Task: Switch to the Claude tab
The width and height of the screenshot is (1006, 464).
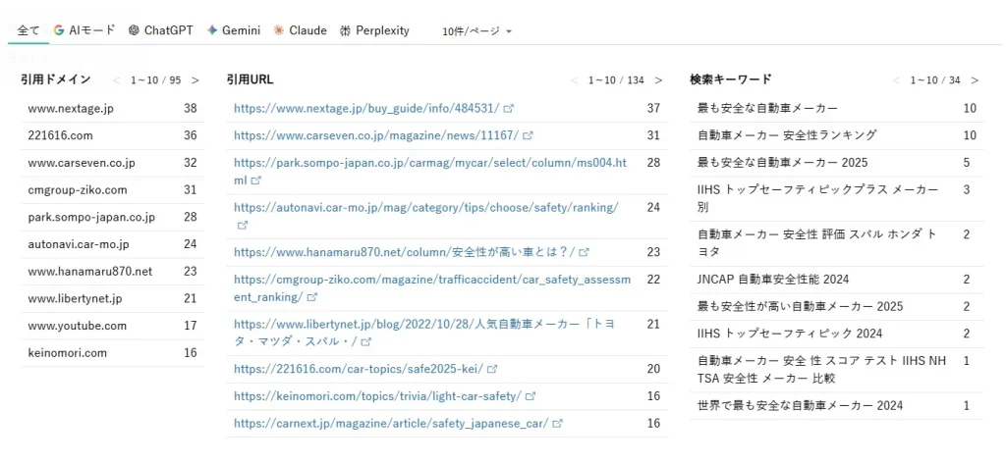Action: [x=301, y=30]
